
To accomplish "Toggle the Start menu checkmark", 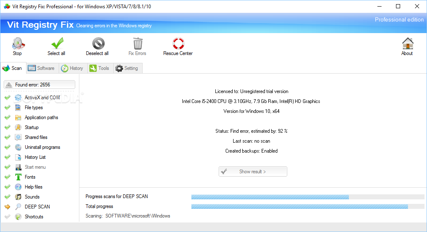I will click(7, 167).
